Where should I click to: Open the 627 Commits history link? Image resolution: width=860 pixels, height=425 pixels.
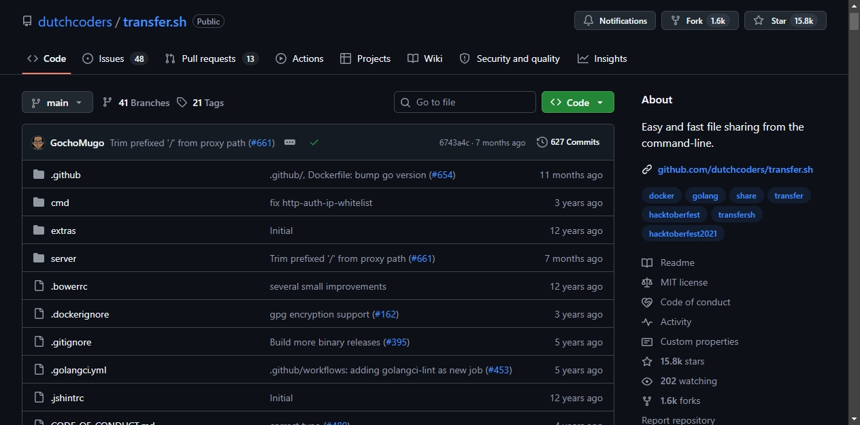pyautogui.click(x=568, y=142)
